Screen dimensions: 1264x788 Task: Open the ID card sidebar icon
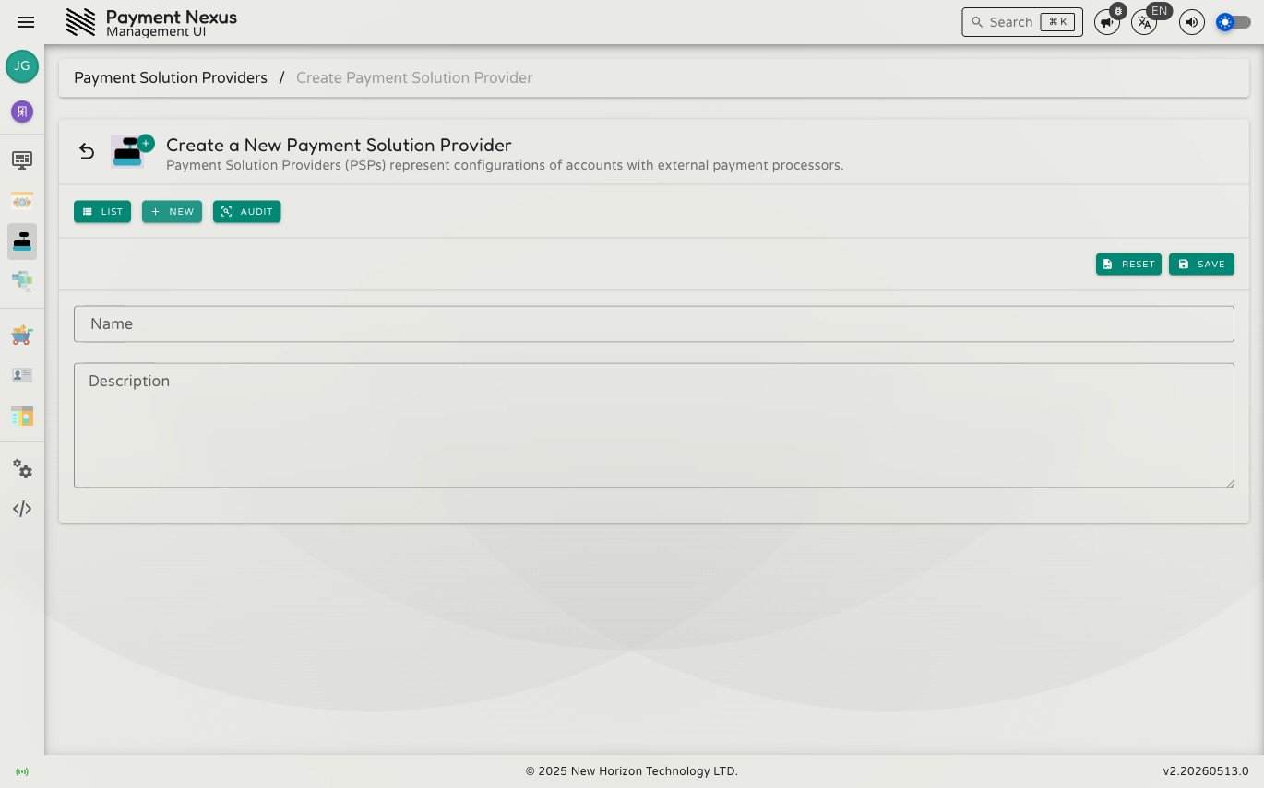click(22, 375)
